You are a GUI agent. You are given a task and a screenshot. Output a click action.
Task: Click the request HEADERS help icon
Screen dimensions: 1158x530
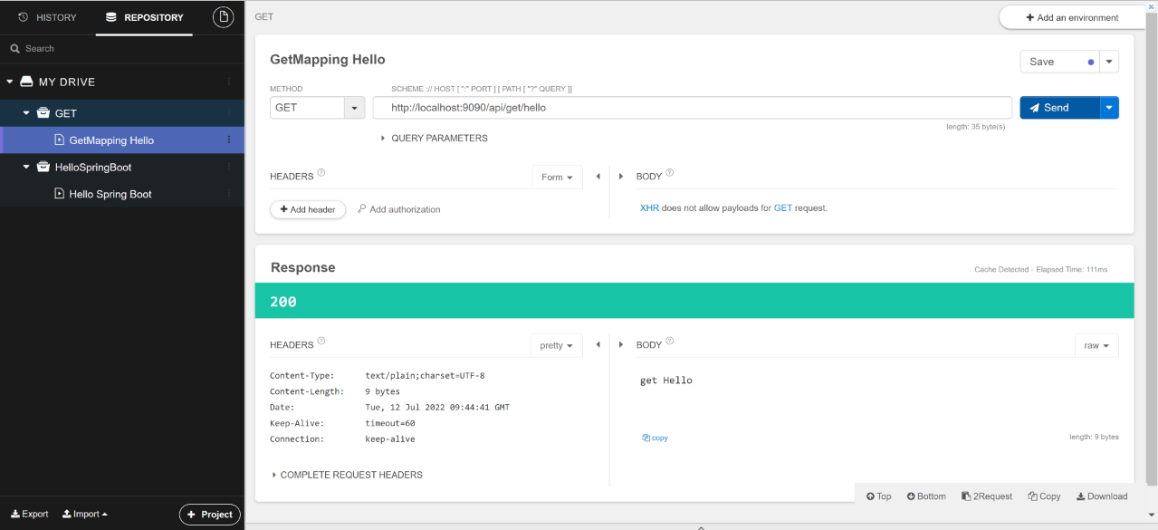pos(321,173)
